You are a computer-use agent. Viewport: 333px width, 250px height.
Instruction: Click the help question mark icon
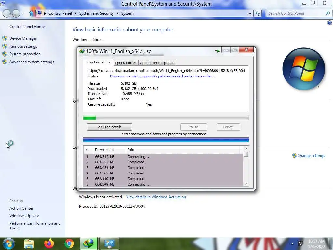pyautogui.click(x=330, y=23)
